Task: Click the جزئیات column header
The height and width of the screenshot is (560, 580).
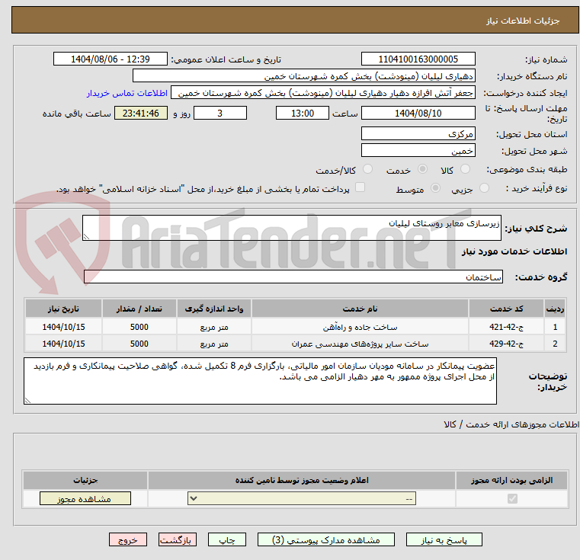Action: [x=85, y=481]
